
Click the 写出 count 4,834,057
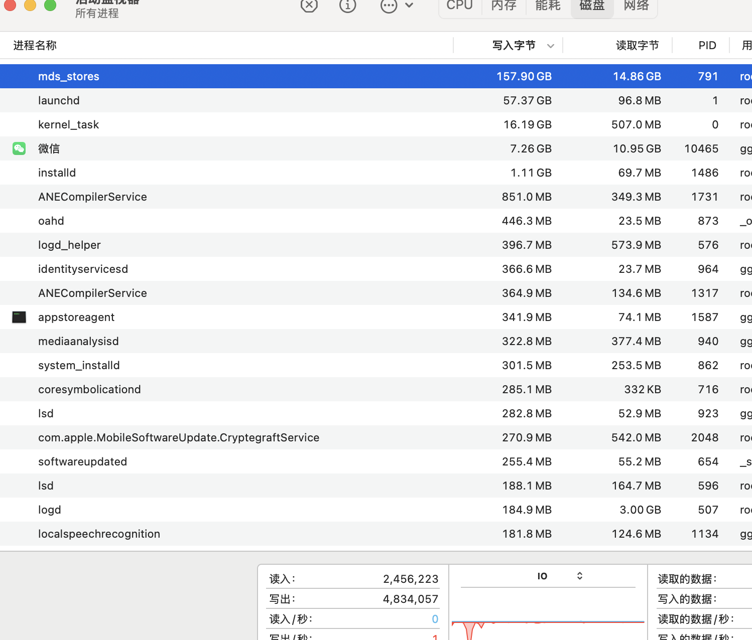click(411, 599)
